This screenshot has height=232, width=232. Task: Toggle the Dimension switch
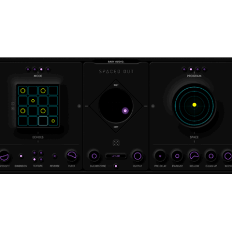tap(21, 156)
